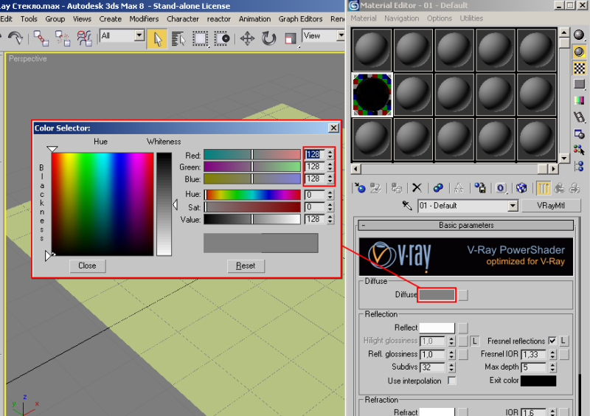Click the Make Unique icon
Screen dimensions: 590x416
pos(458,187)
